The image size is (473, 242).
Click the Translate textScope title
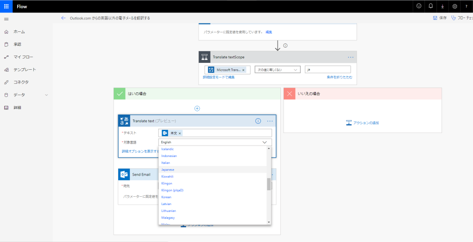(229, 57)
